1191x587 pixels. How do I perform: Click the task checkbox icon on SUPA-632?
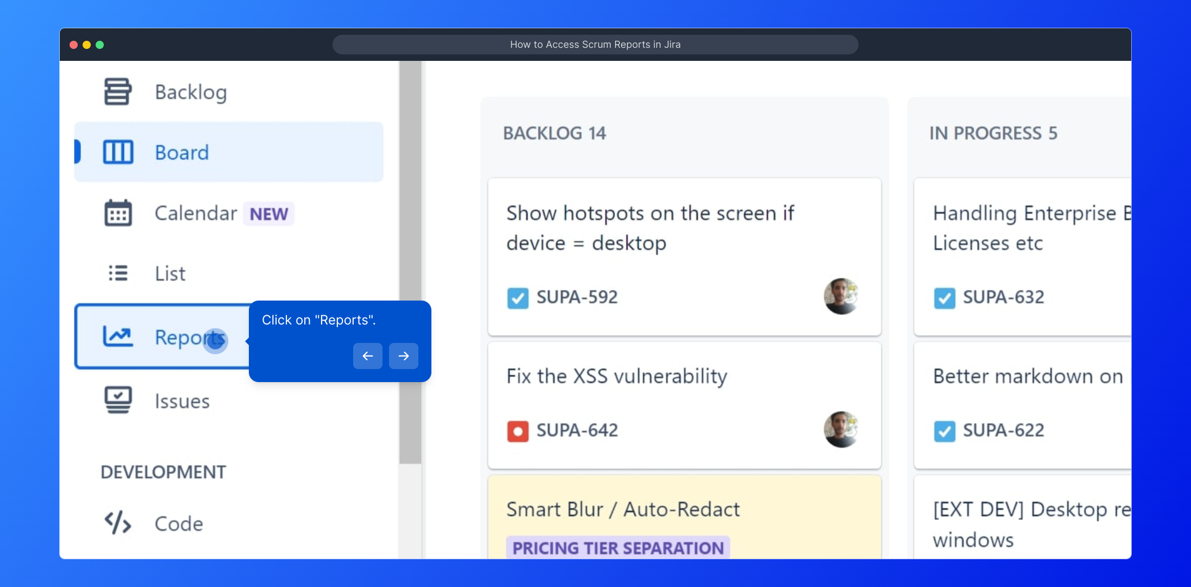click(944, 298)
